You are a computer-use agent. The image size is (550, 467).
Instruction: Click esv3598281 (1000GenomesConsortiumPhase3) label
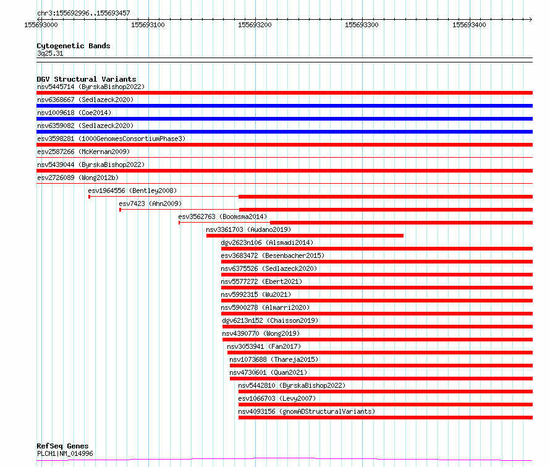pos(111,139)
